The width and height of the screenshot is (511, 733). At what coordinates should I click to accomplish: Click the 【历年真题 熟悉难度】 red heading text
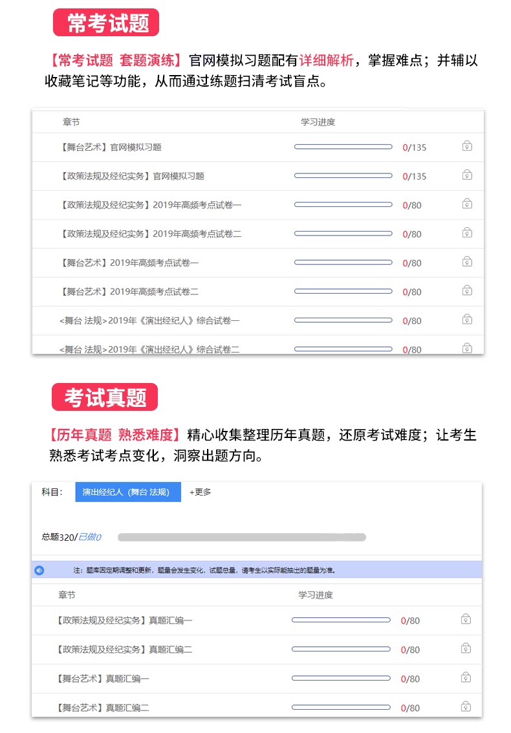pyautogui.click(x=114, y=435)
